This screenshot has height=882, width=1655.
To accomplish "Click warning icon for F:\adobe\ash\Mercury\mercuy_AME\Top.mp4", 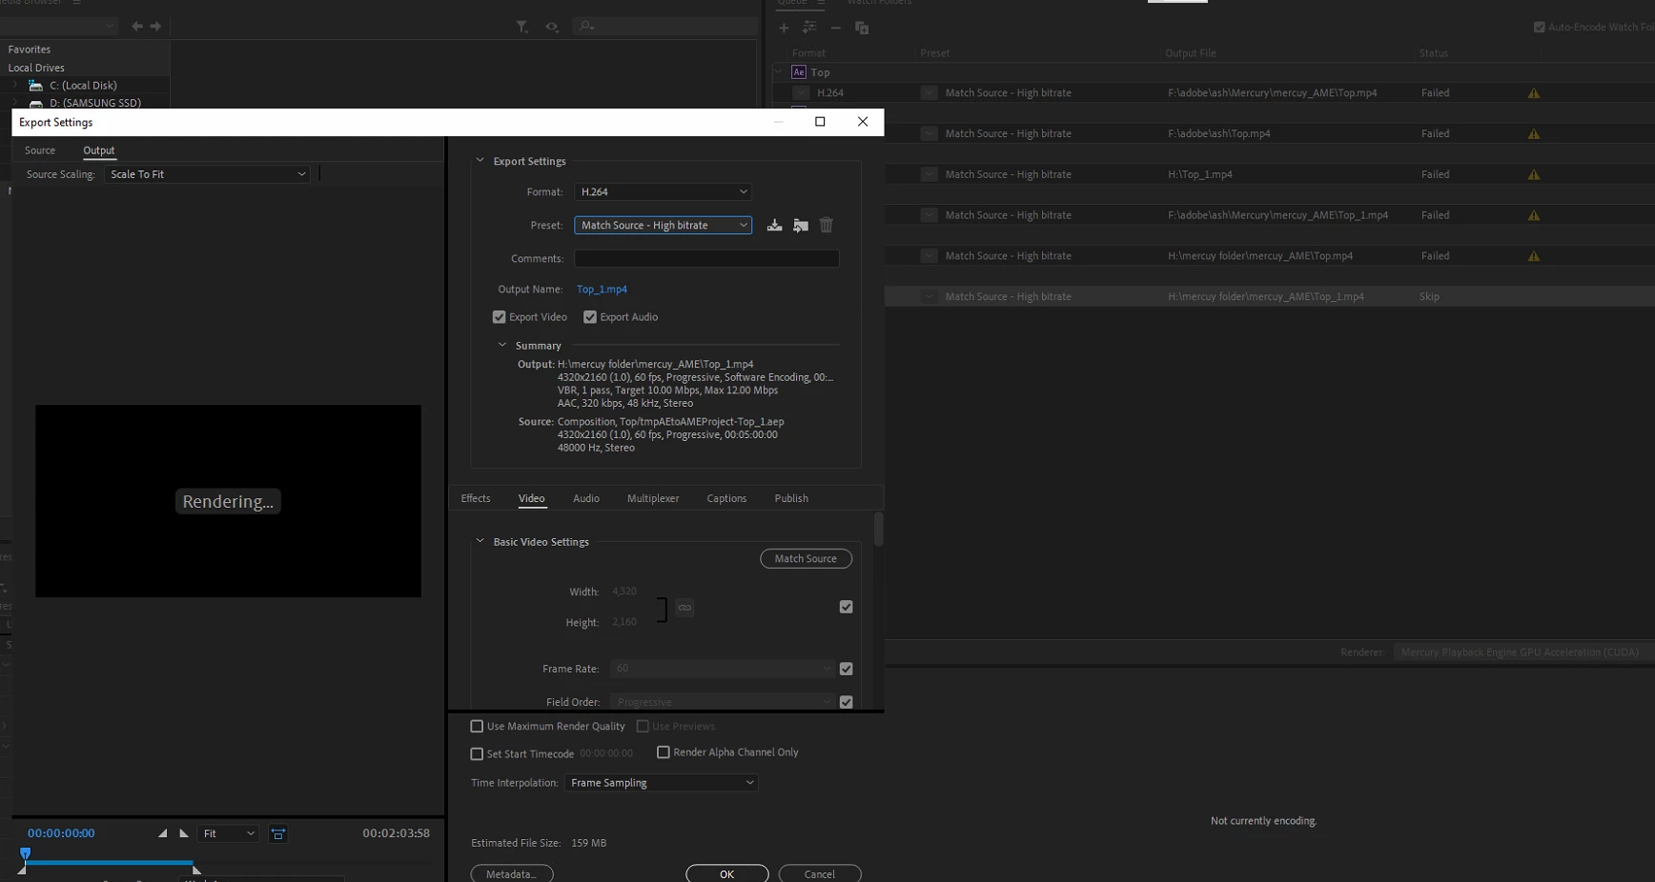I will (1534, 93).
